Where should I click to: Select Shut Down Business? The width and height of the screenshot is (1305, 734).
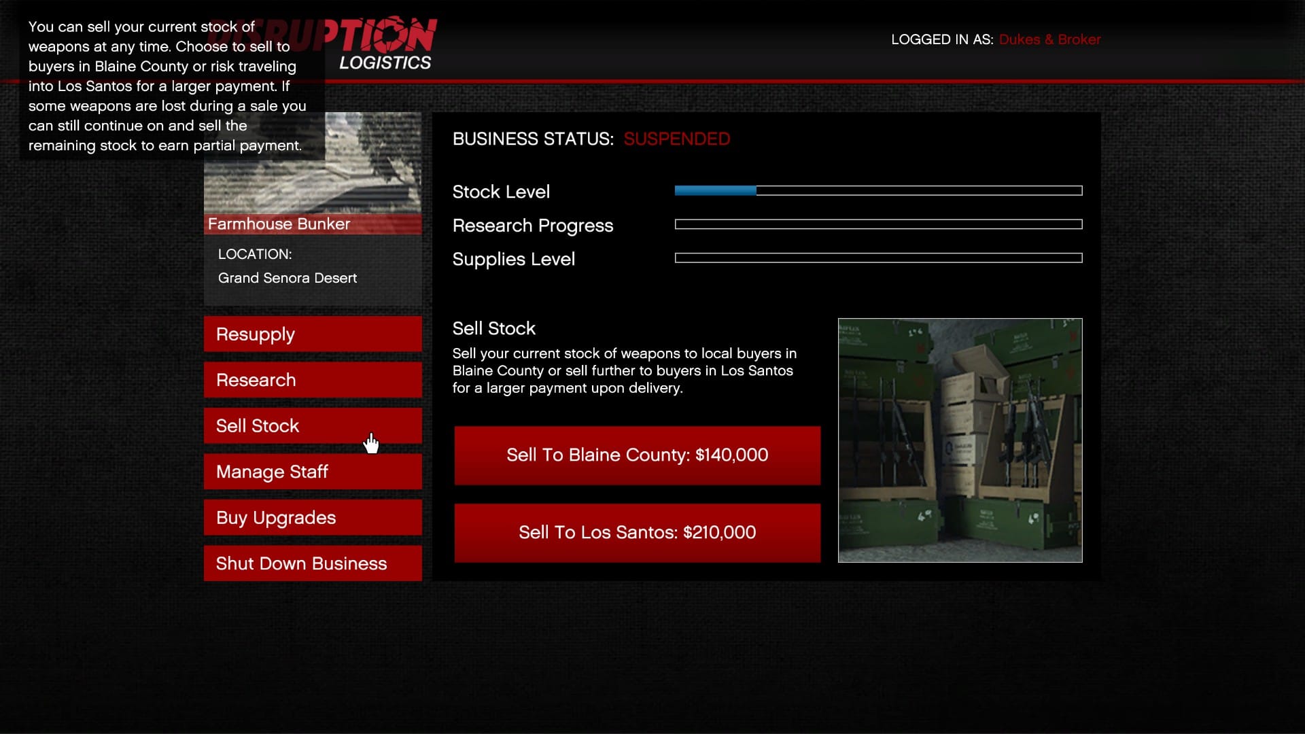(313, 563)
